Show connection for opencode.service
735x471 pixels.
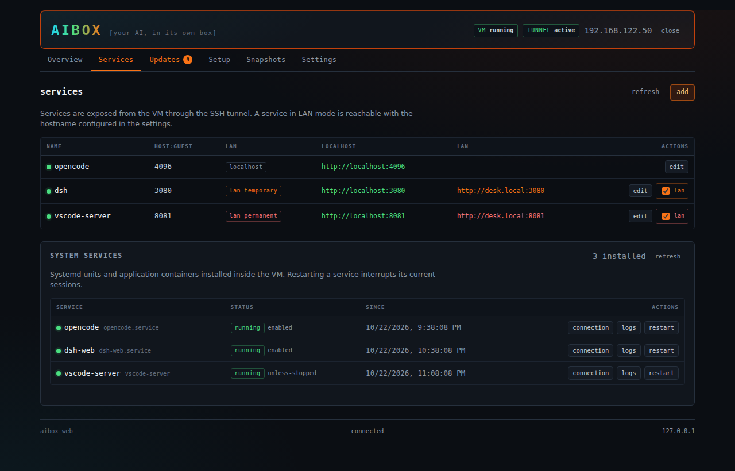pos(590,327)
